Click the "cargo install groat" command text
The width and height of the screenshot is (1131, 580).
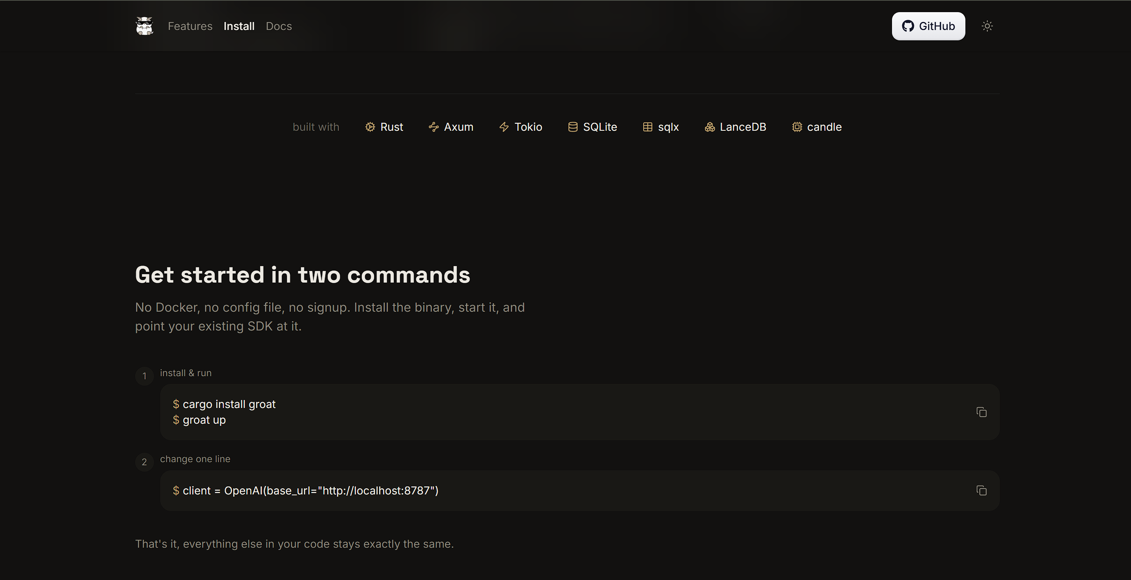(229, 404)
